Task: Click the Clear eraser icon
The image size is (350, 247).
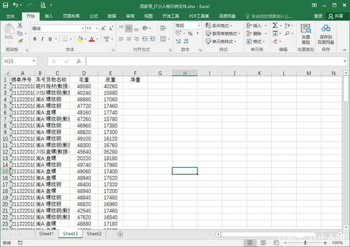Action: click(275, 42)
